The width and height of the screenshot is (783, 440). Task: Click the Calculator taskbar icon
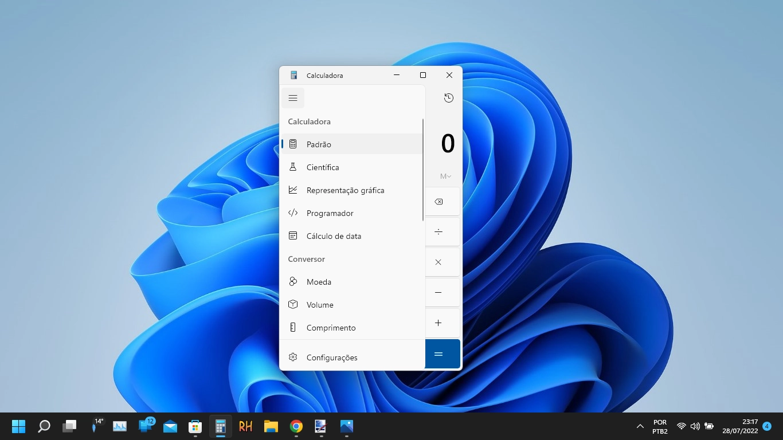[x=221, y=426]
